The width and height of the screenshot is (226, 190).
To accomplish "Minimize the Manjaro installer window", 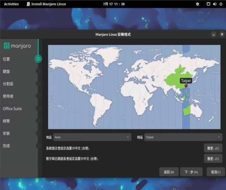I will [x=213, y=35].
